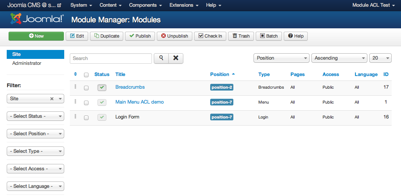Open the Ascending order dropdown
The width and height of the screenshot is (401, 196).
(x=339, y=58)
